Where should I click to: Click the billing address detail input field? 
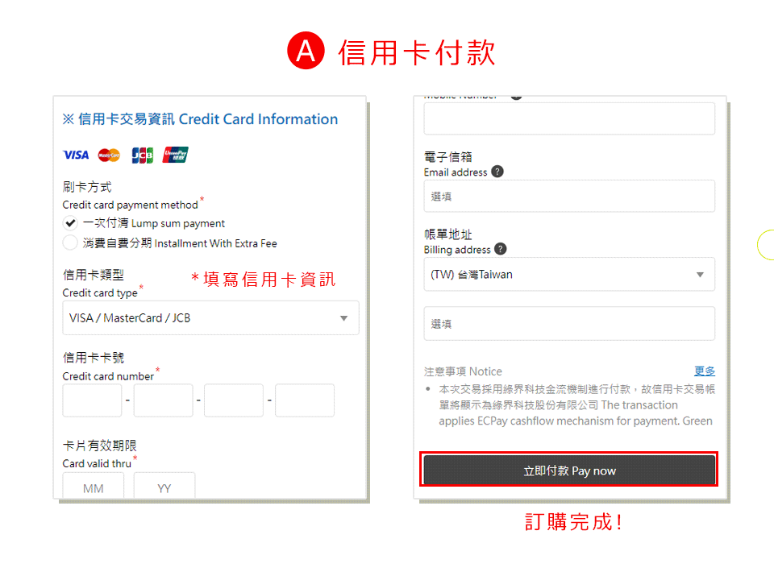pyautogui.click(x=569, y=323)
